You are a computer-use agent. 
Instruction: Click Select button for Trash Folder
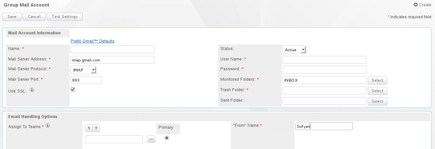(x=377, y=91)
